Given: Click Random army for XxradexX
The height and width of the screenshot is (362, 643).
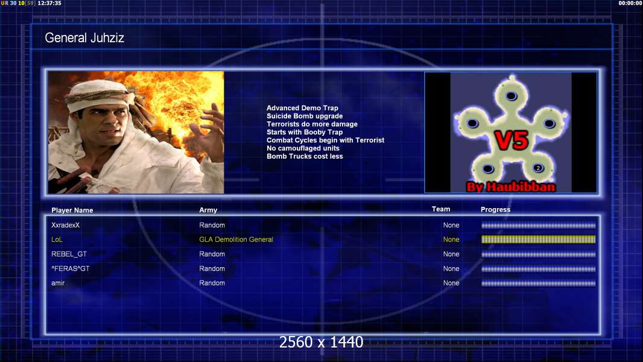Looking at the screenshot, I should (212, 225).
